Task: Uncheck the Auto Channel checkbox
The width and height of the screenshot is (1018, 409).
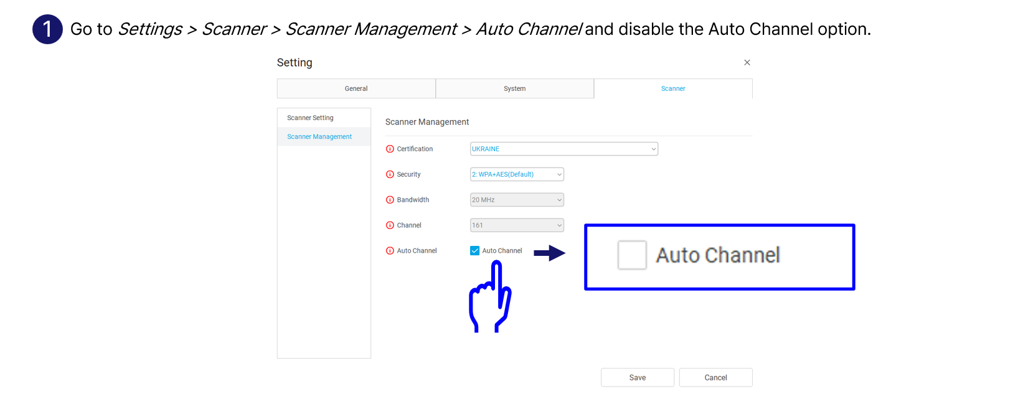Action: click(475, 251)
